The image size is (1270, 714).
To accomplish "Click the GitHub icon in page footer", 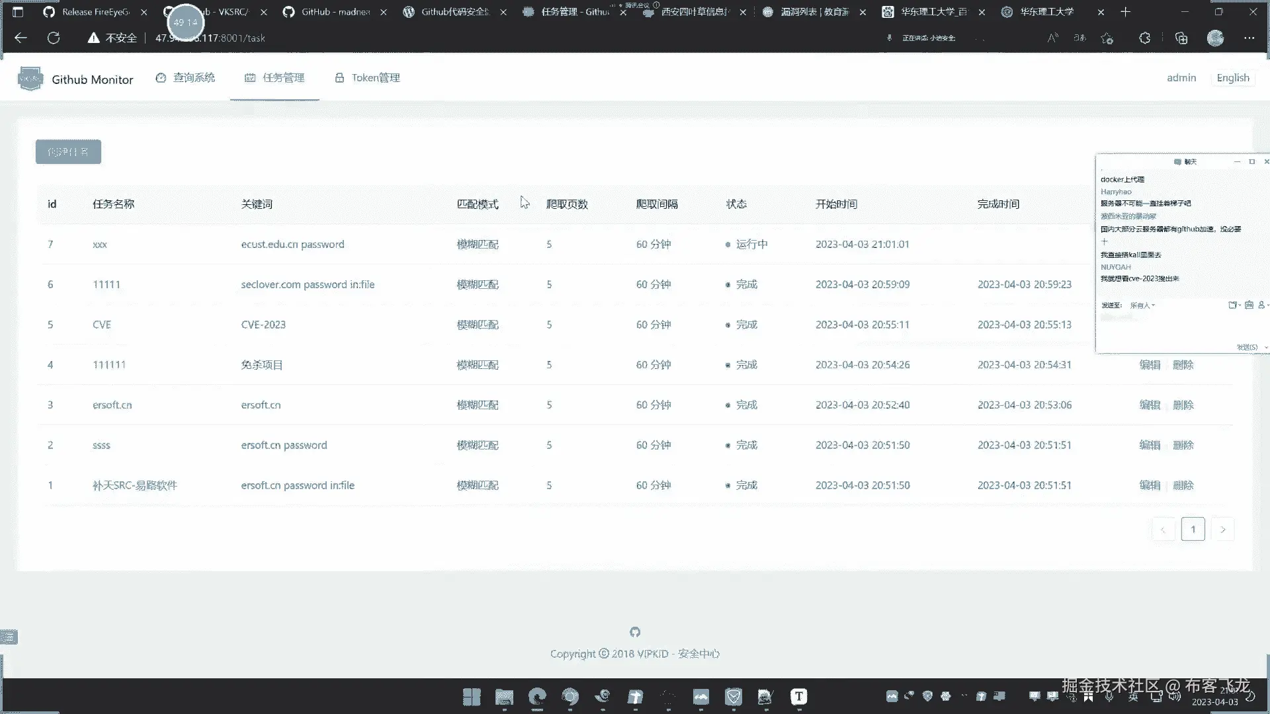I will 635,632.
